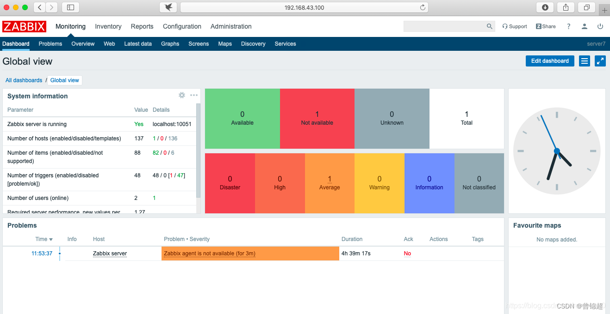Click the Average severity tile

click(x=330, y=183)
